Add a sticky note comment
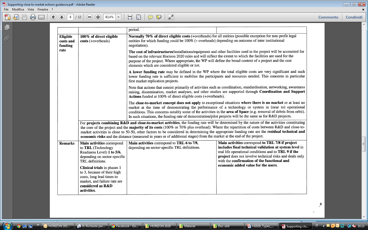The height and width of the screenshot is (230, 368). pyautogui.click(x=151, y=17)
